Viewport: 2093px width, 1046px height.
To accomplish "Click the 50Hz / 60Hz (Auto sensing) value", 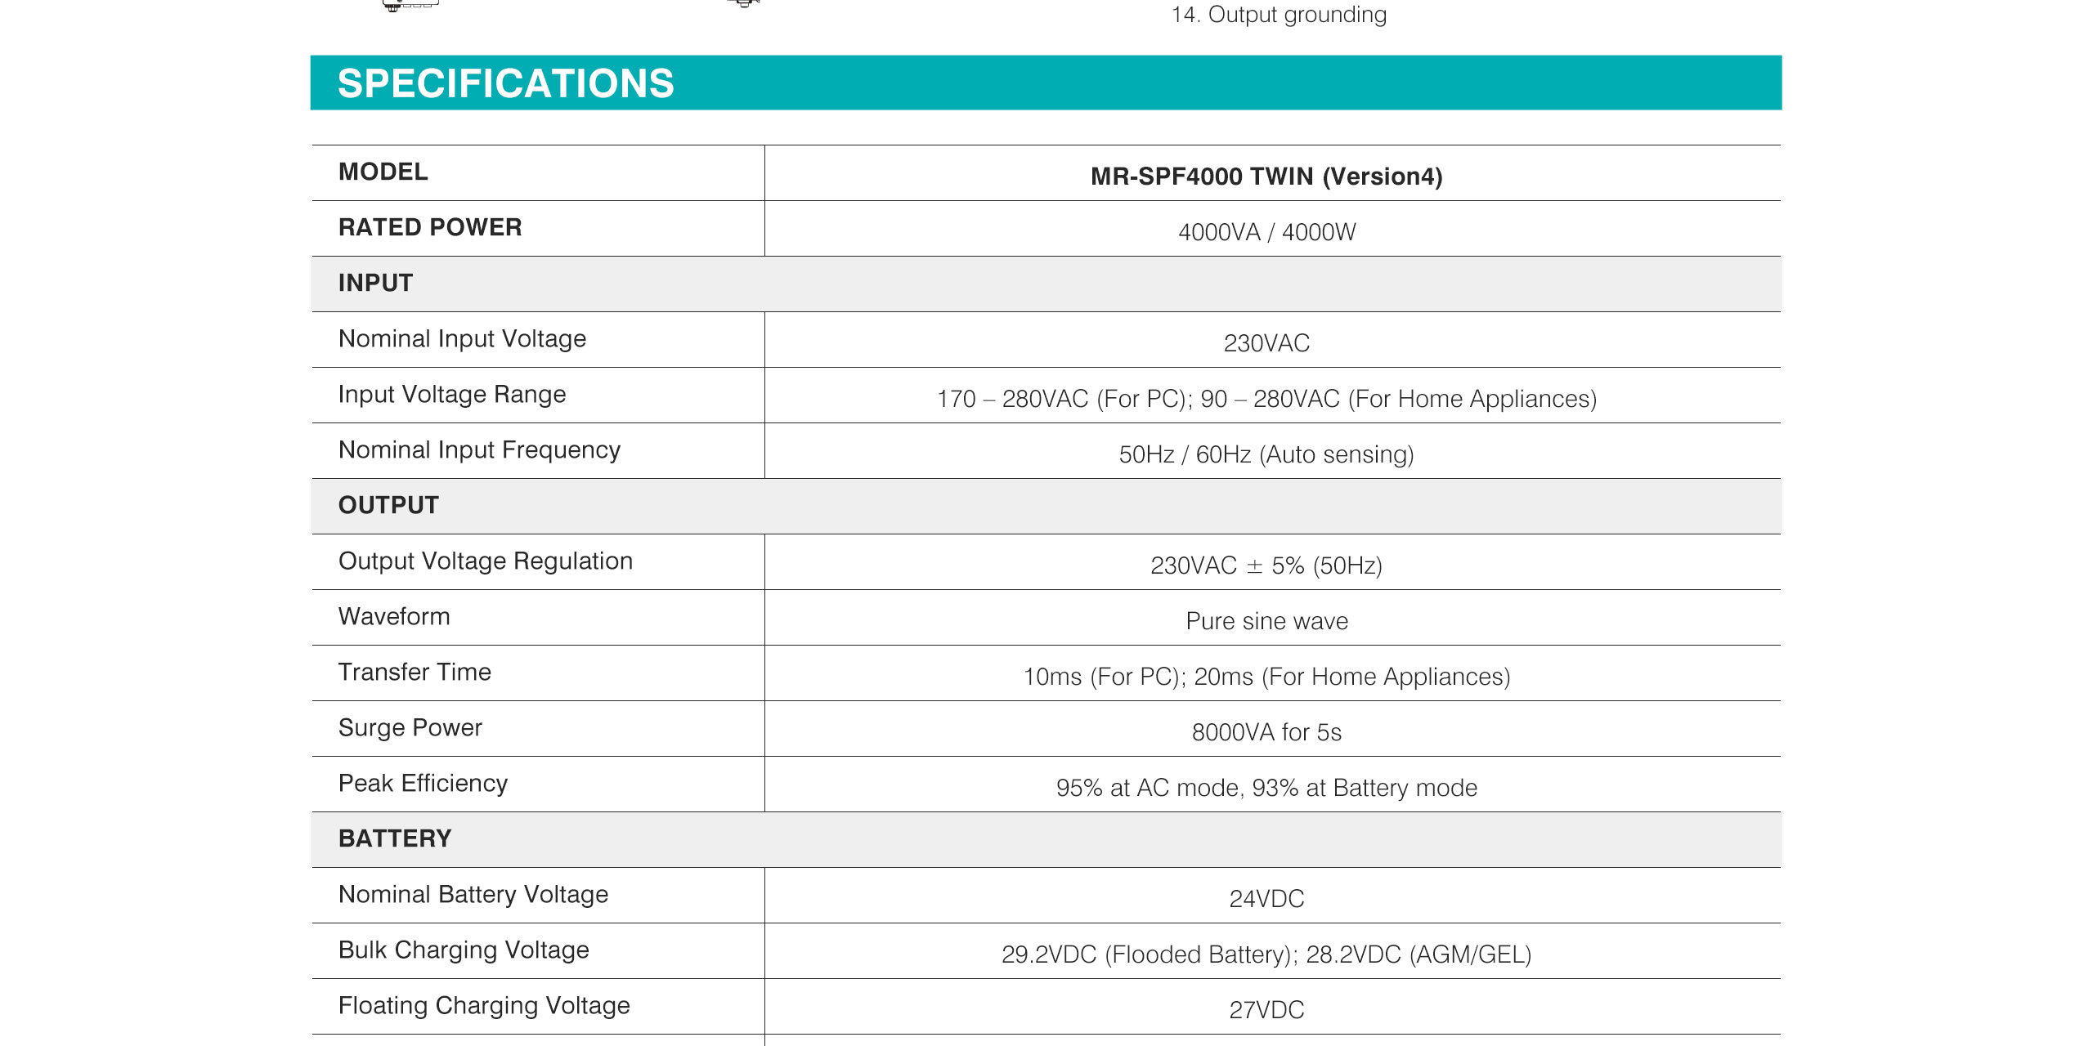I will (1266, 454).
